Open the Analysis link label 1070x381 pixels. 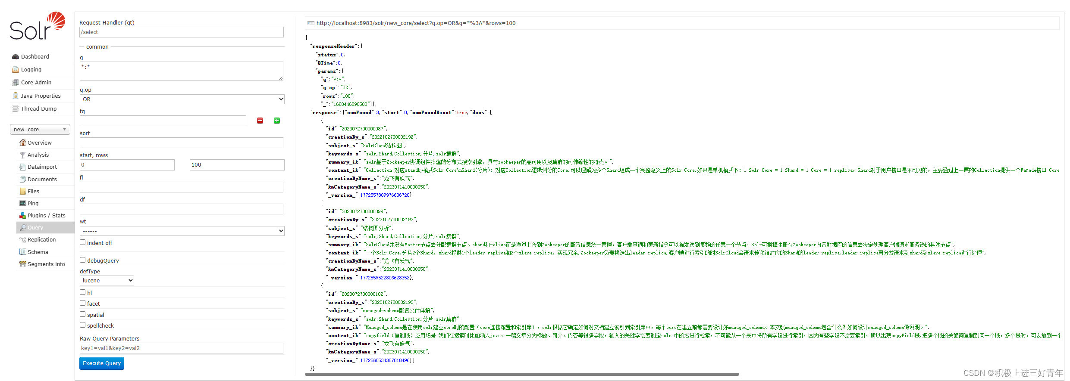coord(38,155)
